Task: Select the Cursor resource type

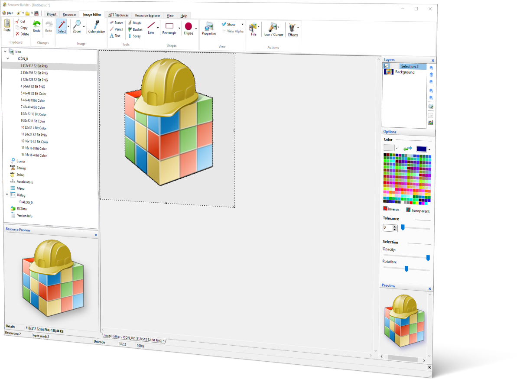Action: (x=21, y=161)
